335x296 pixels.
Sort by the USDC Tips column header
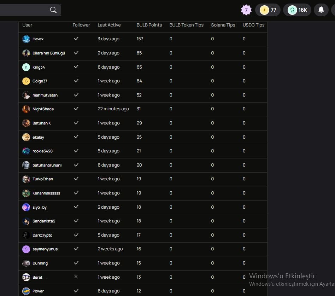[254, 25]
